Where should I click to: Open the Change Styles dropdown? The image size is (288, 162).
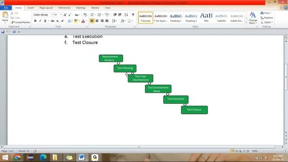[x=253, y=18]
